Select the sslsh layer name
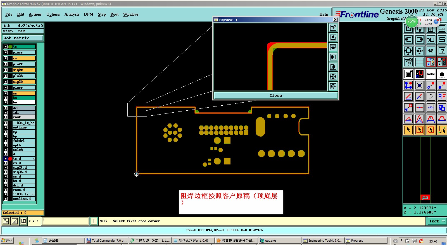 click(24, 150)
